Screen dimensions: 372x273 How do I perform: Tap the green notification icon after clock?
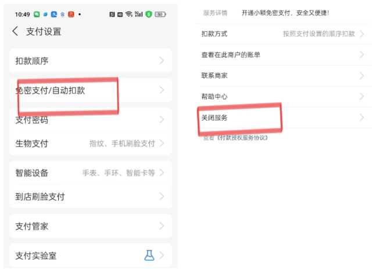(37, 14)
